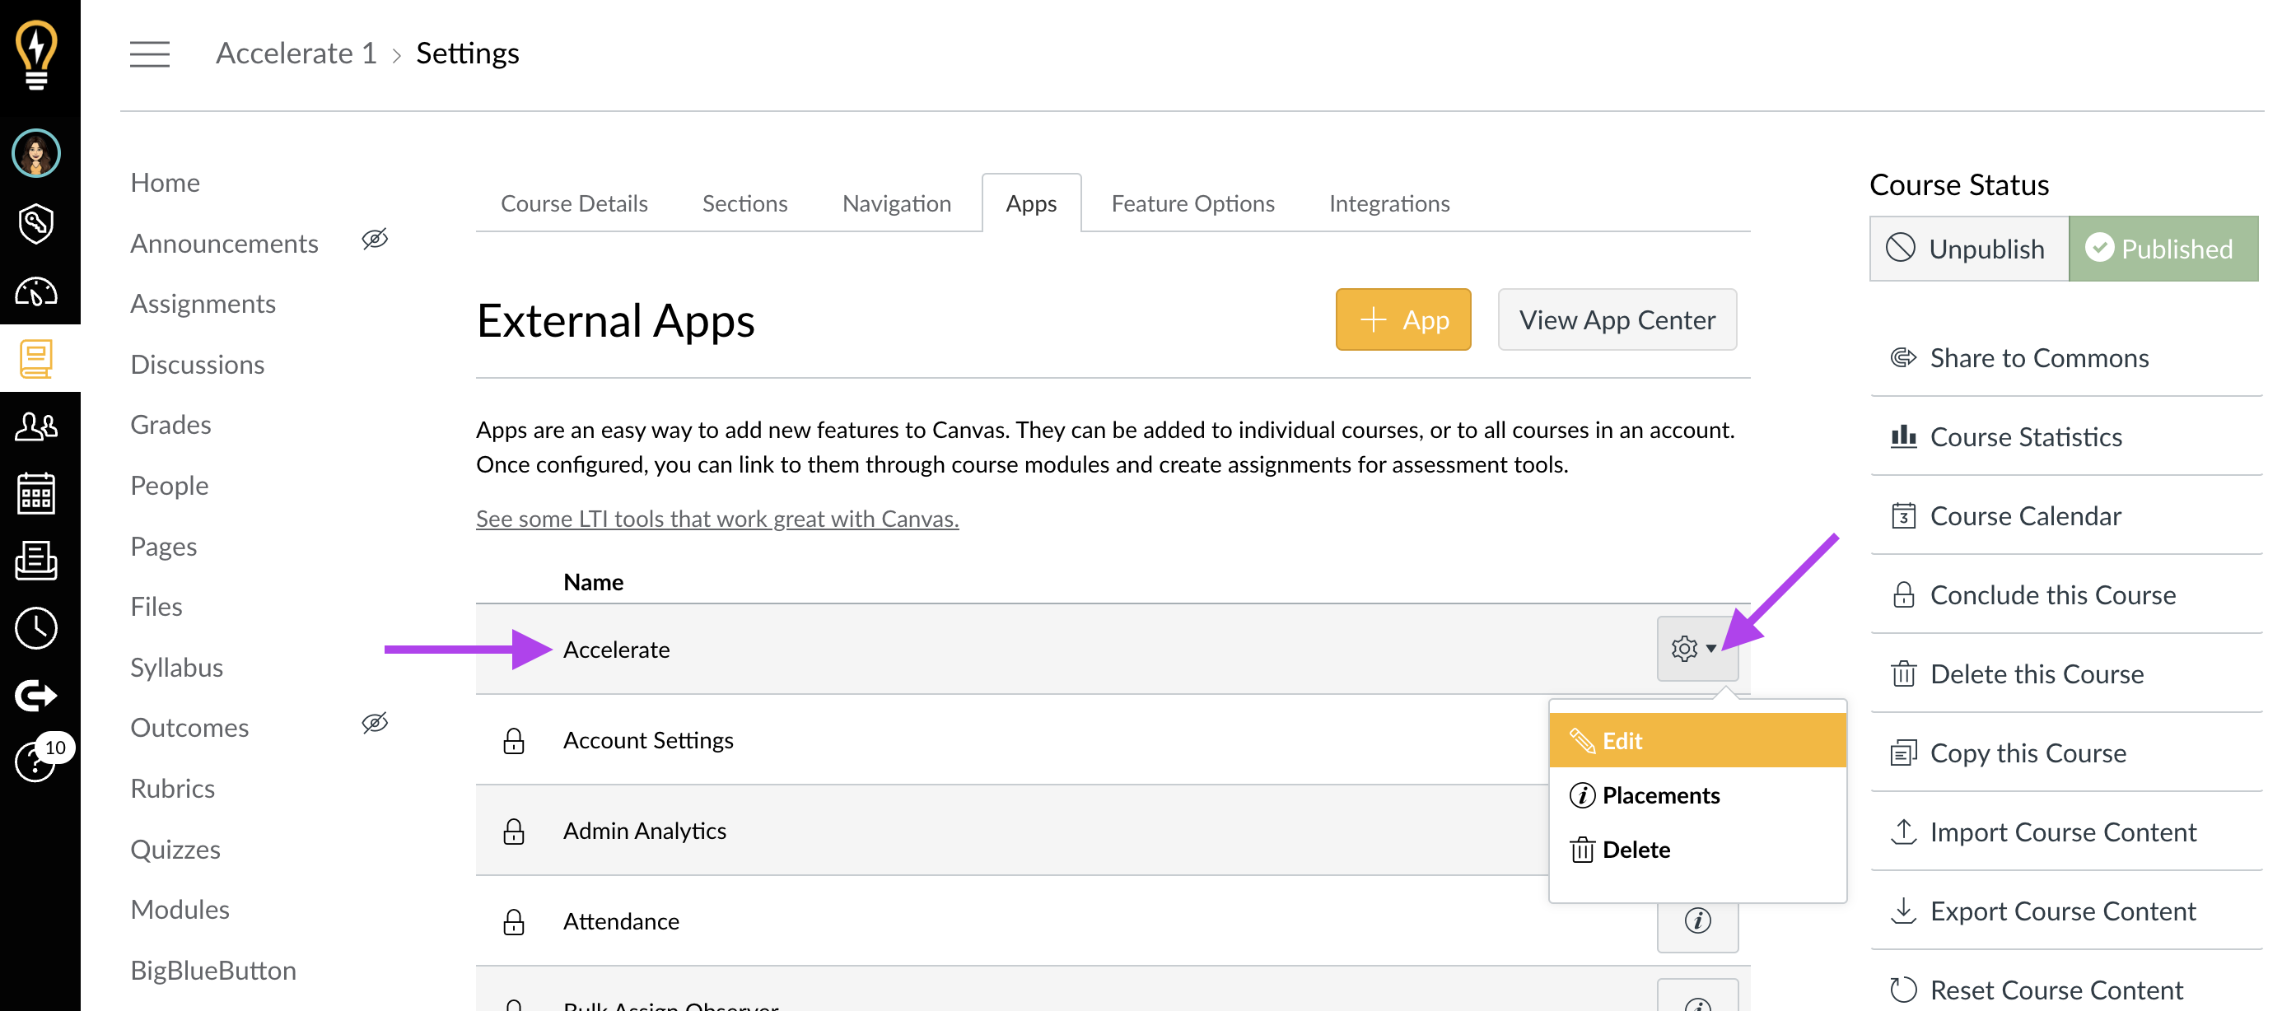Click the Account Settings app name

[x=648, y=739]
